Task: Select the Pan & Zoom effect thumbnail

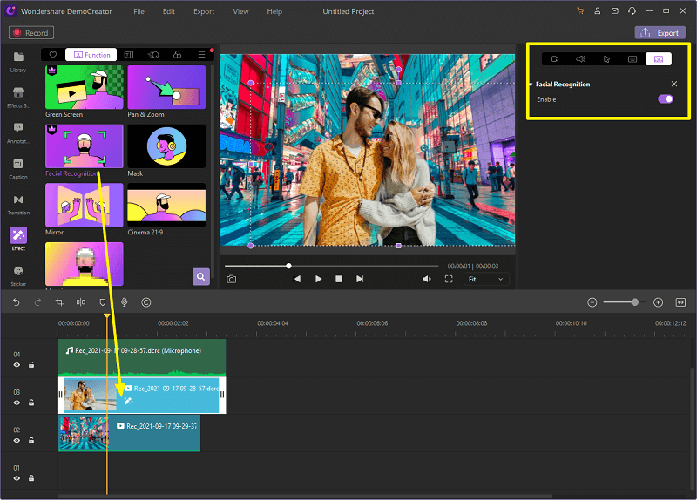Action: click(x=166, y=87)
